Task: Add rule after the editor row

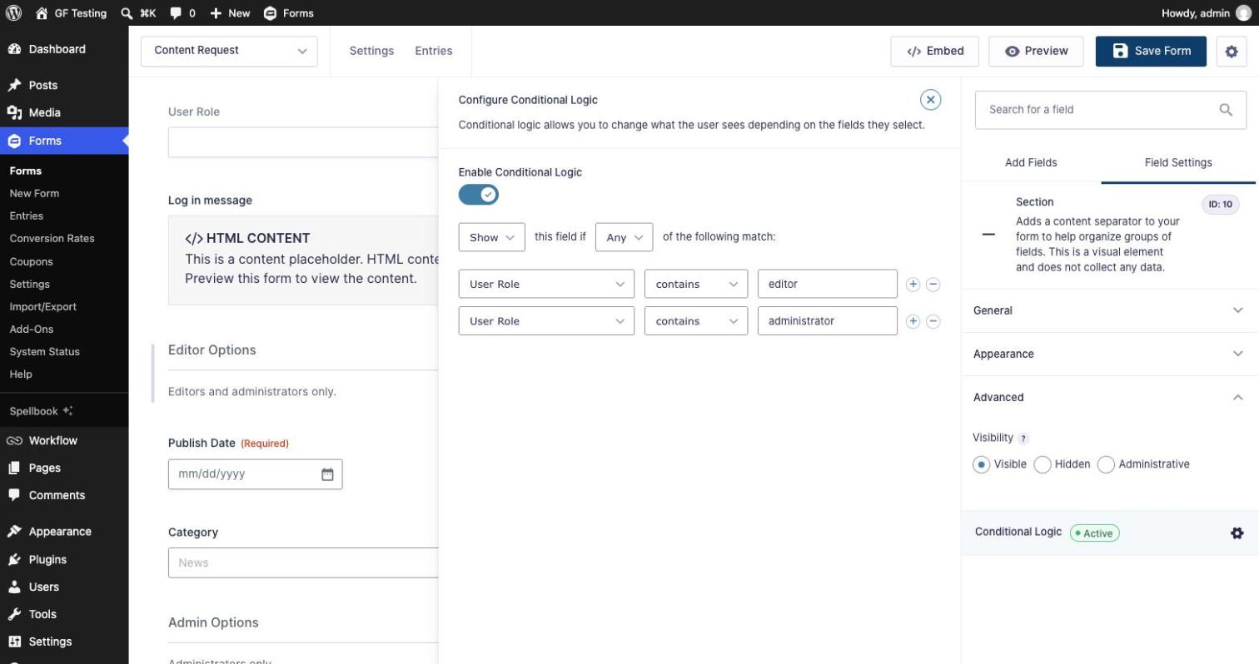Action: (x=913, y=284)
